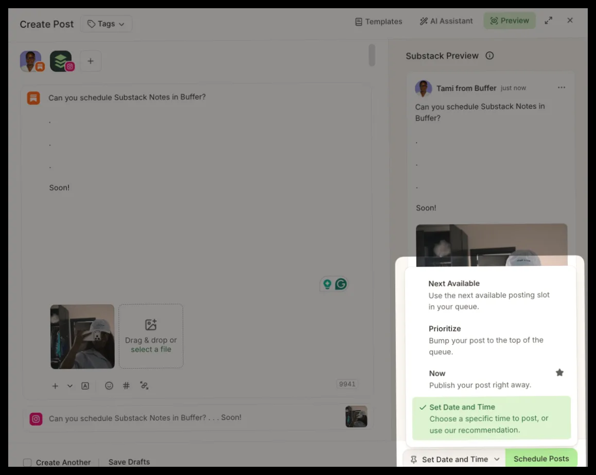This screenshot has height=475, width=596.
Task: Select the Instagram channel avatar
Action: [x=62, y=61]
